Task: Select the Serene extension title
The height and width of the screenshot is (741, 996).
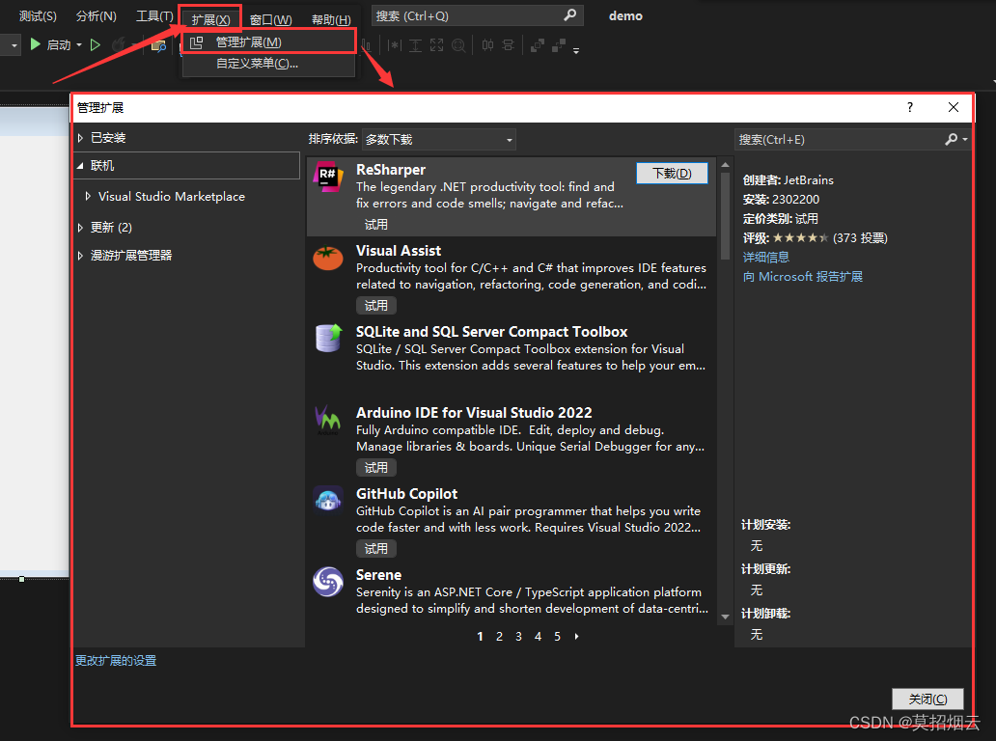Action: tap(378, 575)
